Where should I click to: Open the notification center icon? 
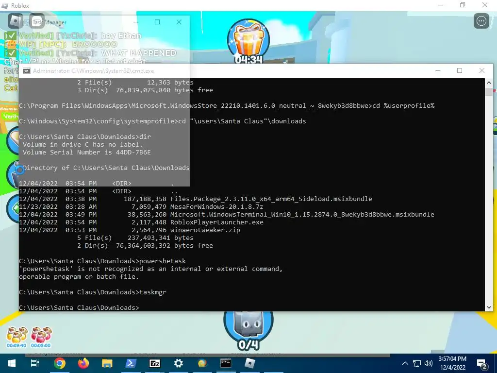(x=482, y=364)
